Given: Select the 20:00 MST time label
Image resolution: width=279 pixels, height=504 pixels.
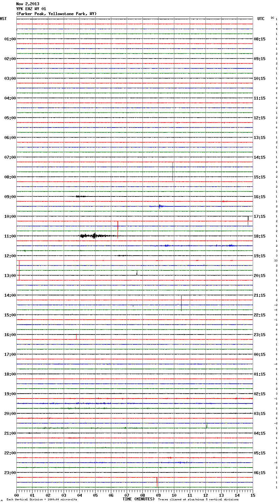Looking at the screenshot, I should (x=10, y=414).
